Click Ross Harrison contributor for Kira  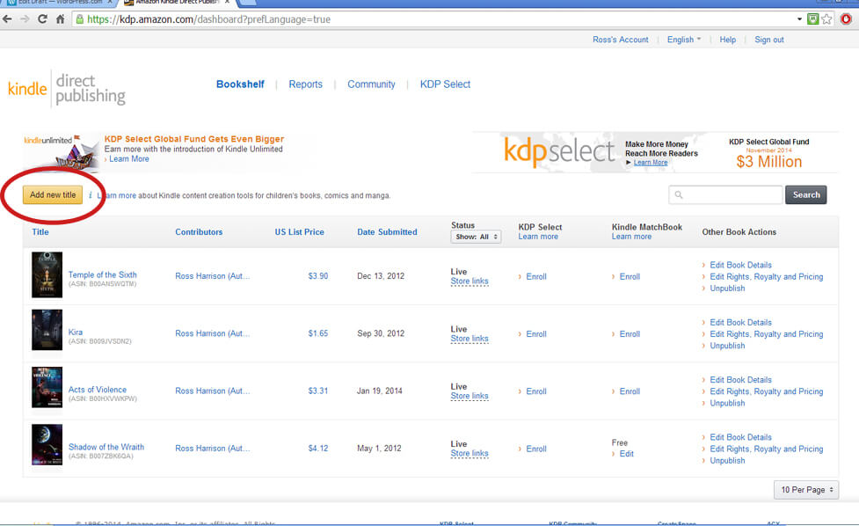213,333
